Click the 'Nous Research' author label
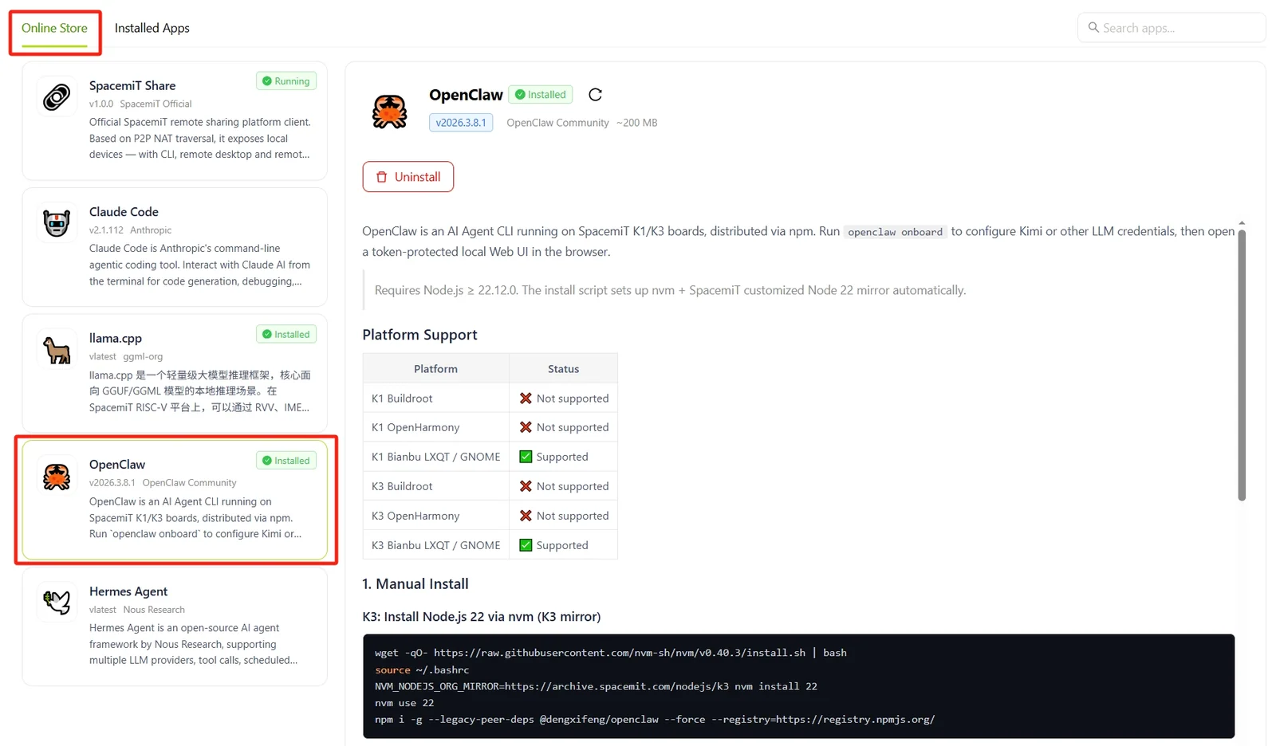The width and height of the screenshot is (1276, 746). (154, 610)
